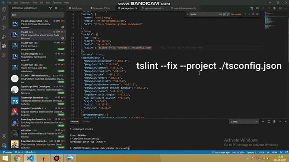
Task: Click the master branch indicator in status bar
Action: coord(7,152)
